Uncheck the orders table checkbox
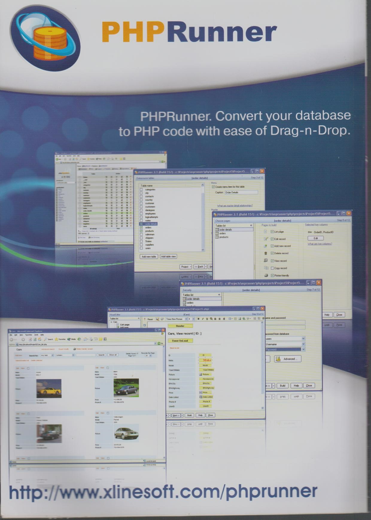Image resolution: width=371 pixels, height=520 pixels. 141,228
